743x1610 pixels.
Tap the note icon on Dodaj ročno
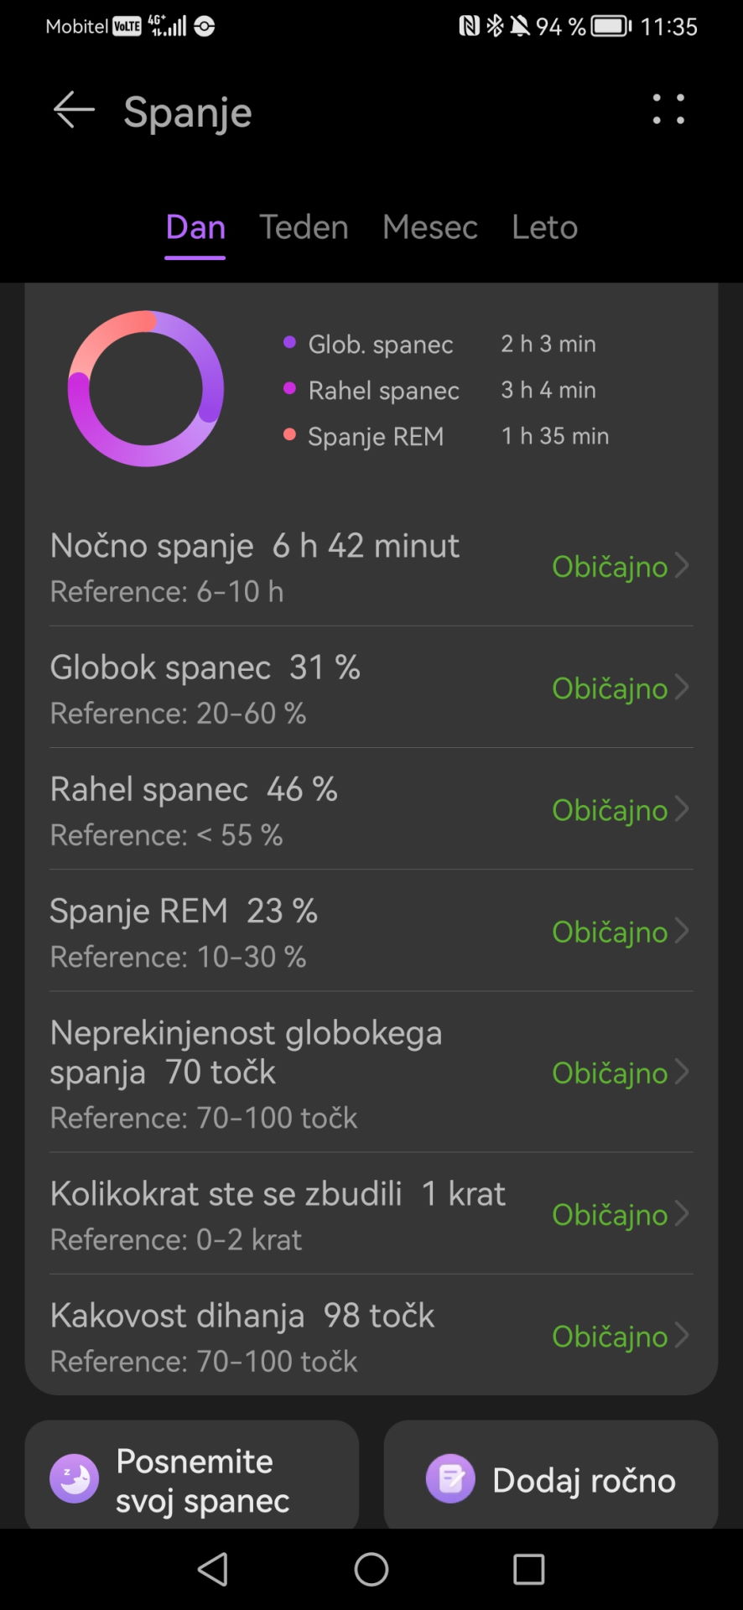pyautogui.click(x=450, y=1478)
